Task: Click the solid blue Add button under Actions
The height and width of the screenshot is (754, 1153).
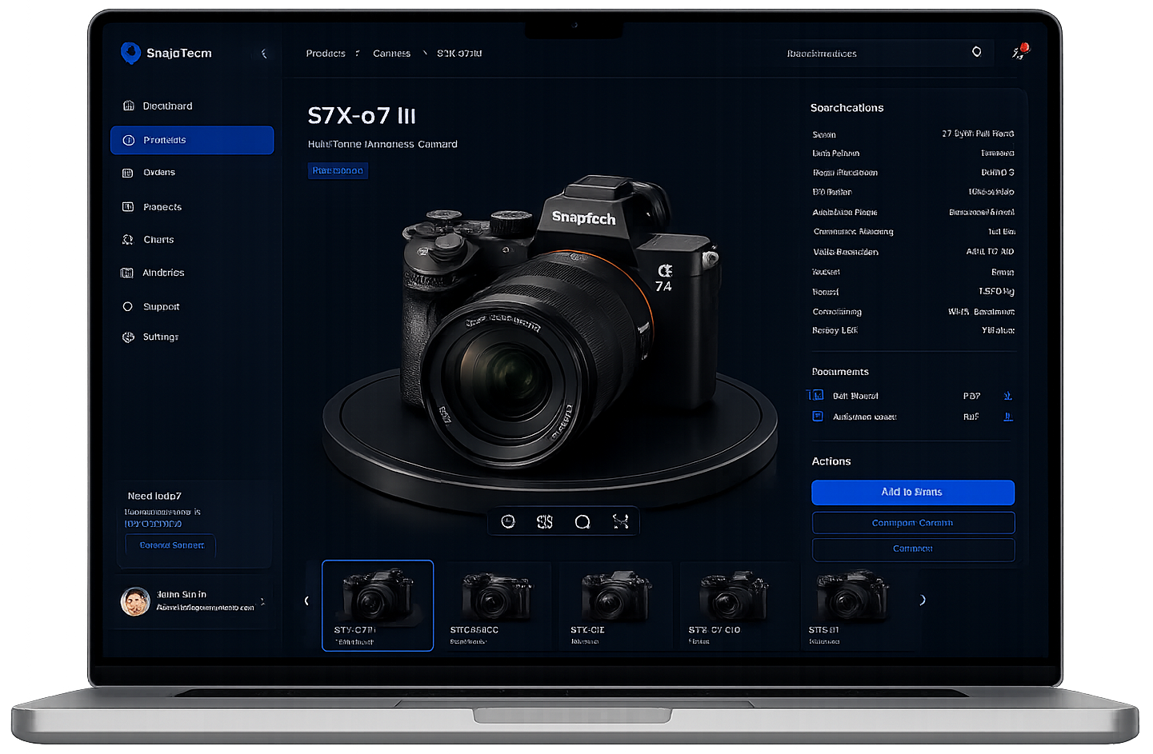Action: (913, 493)
